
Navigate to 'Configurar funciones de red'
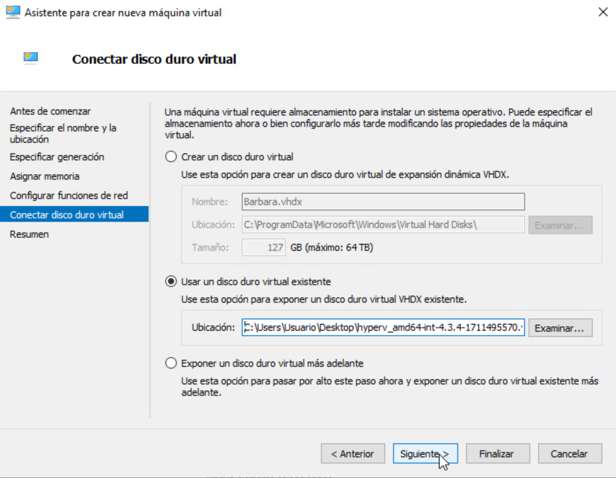[x=69, y=196]
